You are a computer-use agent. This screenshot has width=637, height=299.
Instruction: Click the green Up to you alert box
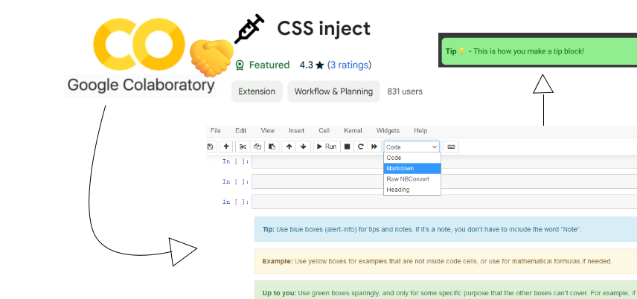(x=446, y=290)
